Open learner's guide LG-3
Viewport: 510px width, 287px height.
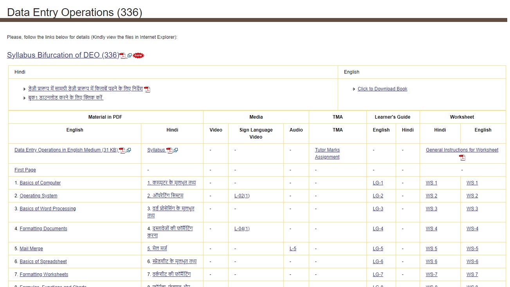point(378,209)
